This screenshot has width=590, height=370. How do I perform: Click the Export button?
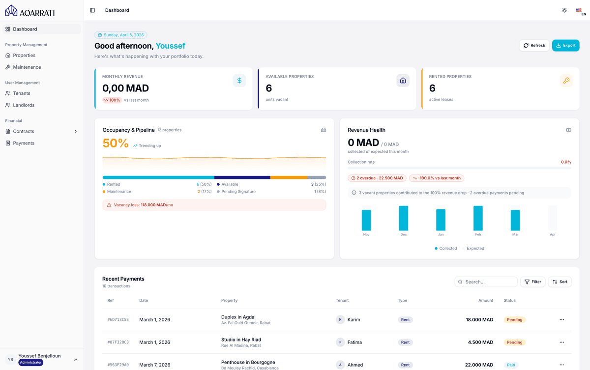click(x=565, y=45)
